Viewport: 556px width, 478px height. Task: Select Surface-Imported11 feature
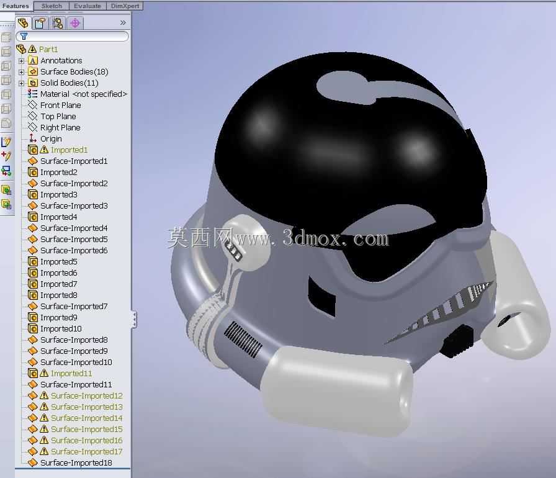pos(76,384)
